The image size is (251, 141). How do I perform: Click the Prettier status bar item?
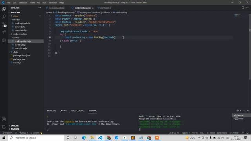pos(234,133)
